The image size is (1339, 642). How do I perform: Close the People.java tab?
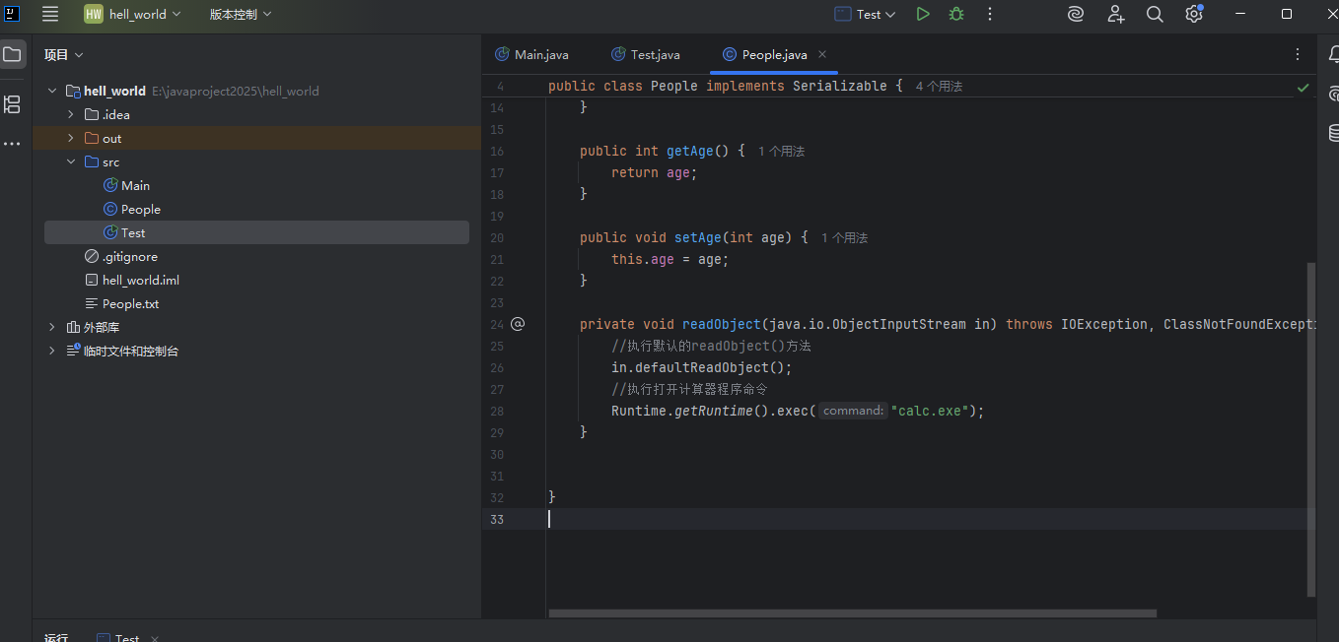[822, 54]
